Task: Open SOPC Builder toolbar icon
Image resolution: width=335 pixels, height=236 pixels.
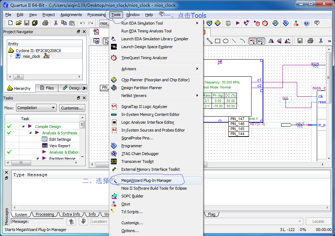Action: [296, 23]
